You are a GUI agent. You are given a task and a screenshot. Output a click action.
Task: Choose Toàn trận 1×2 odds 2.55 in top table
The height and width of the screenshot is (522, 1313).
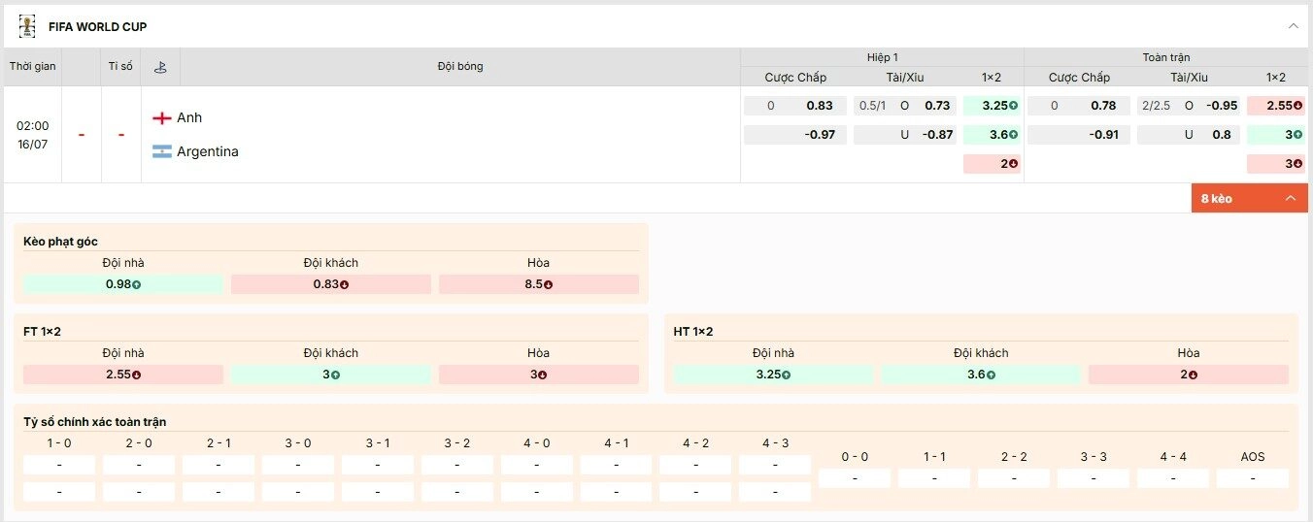1276,106
